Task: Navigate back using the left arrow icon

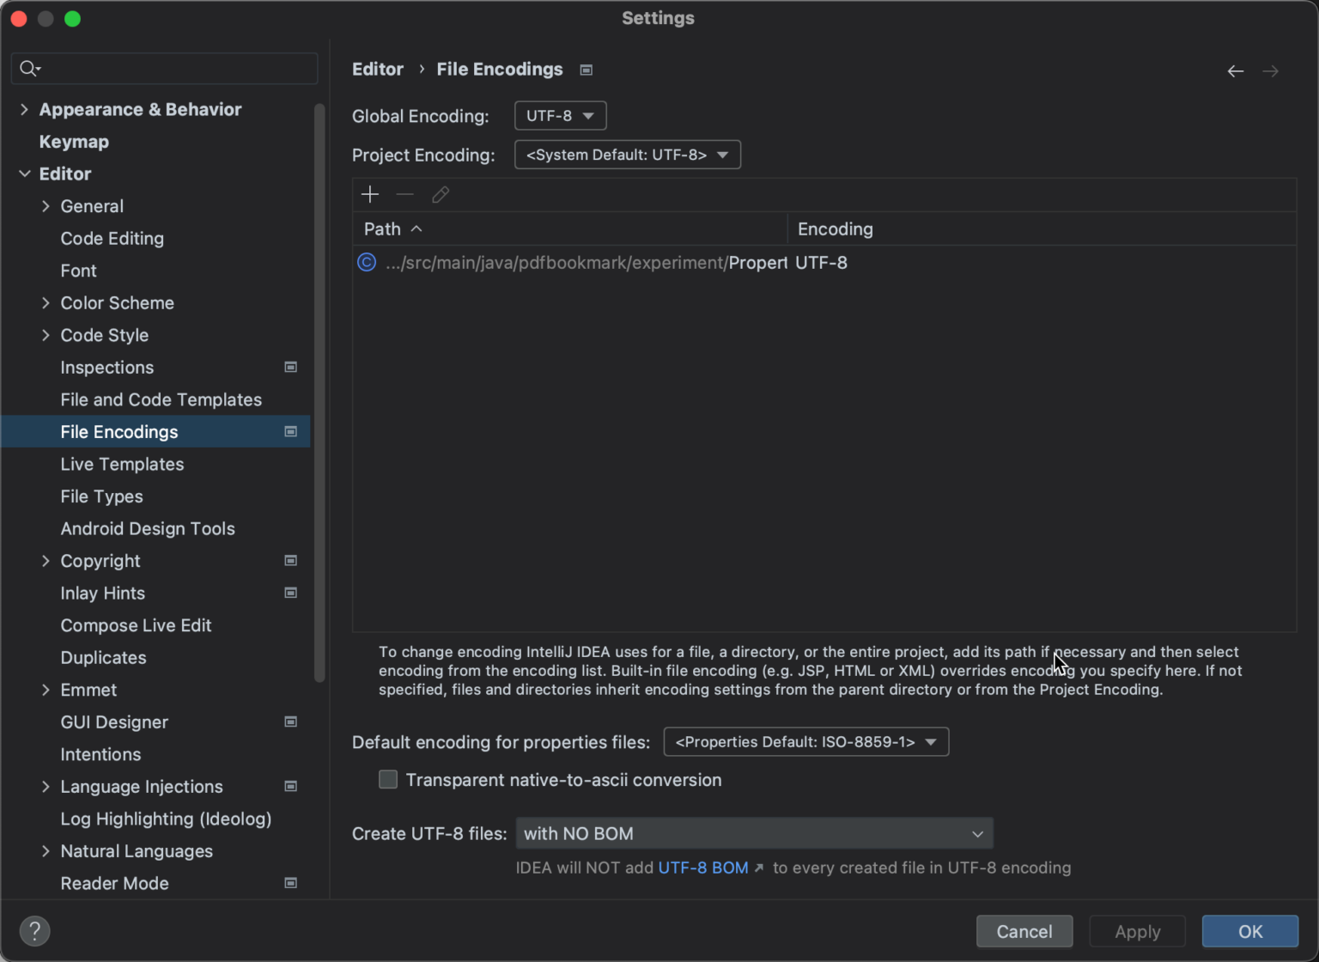Action: pyautogui.click(x=1235, y=71)
